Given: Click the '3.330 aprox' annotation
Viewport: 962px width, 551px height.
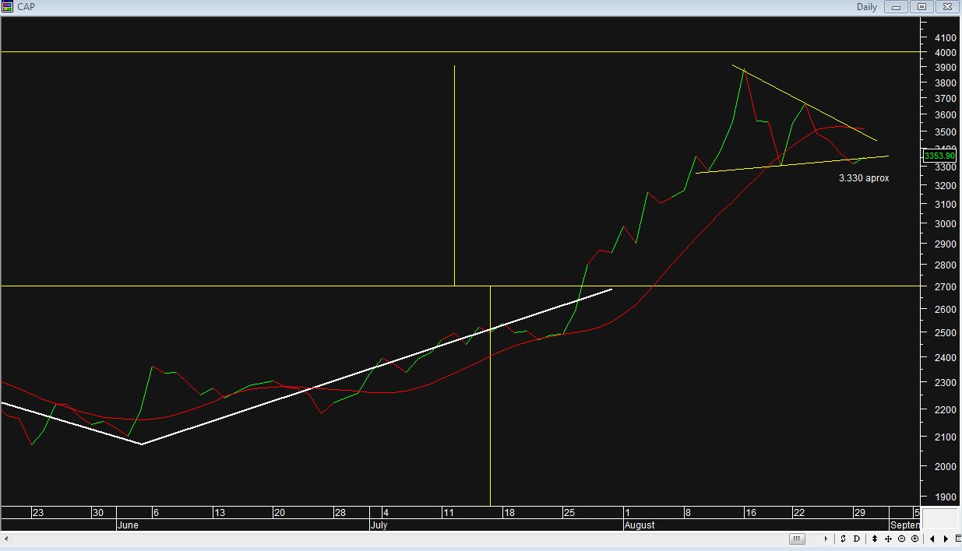Looking at the screenshot, I should (864, 178).
